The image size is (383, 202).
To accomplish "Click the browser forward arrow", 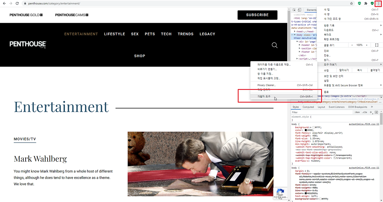I will coord(11,3).
